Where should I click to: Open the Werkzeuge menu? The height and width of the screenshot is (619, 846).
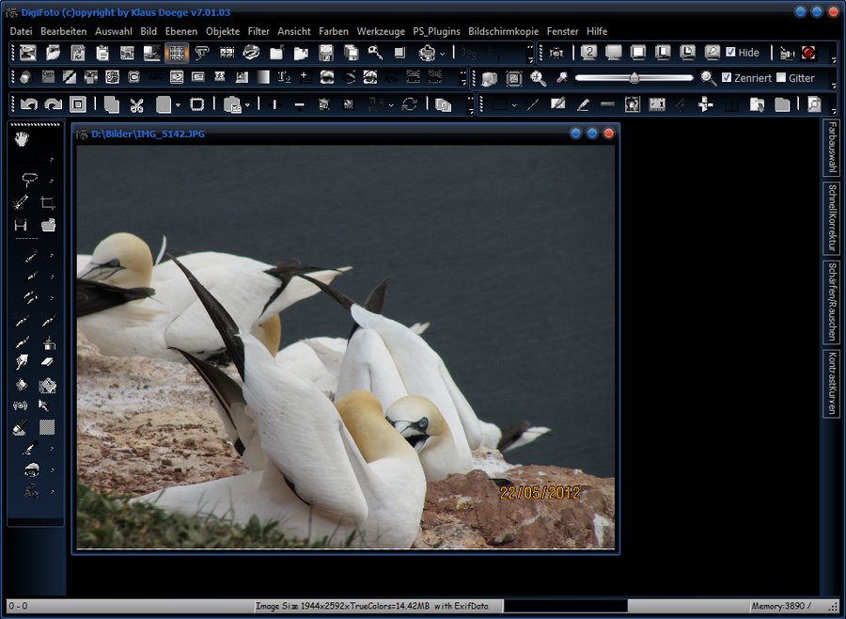click(381, 31)
